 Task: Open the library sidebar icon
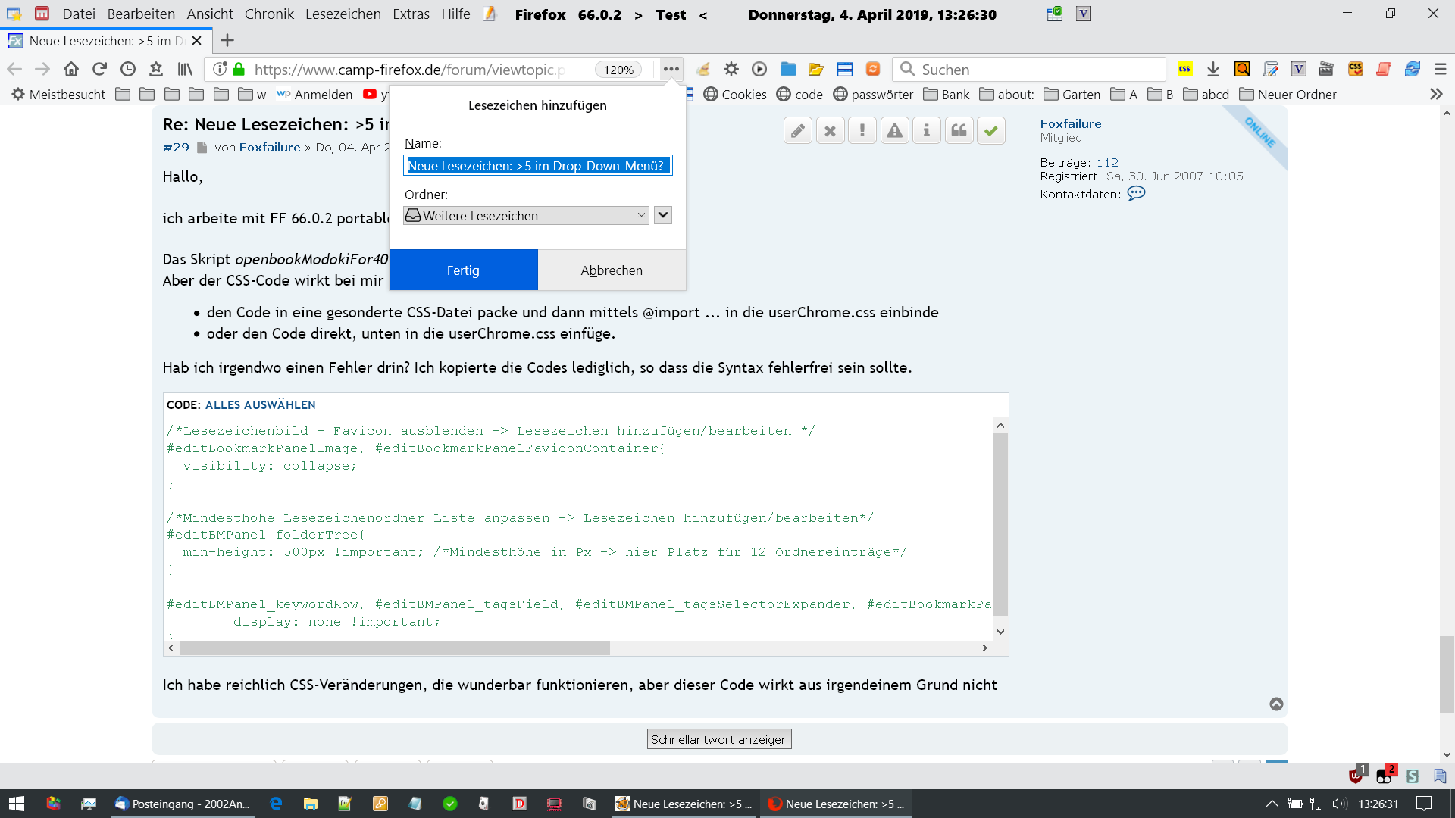[185, 70]
